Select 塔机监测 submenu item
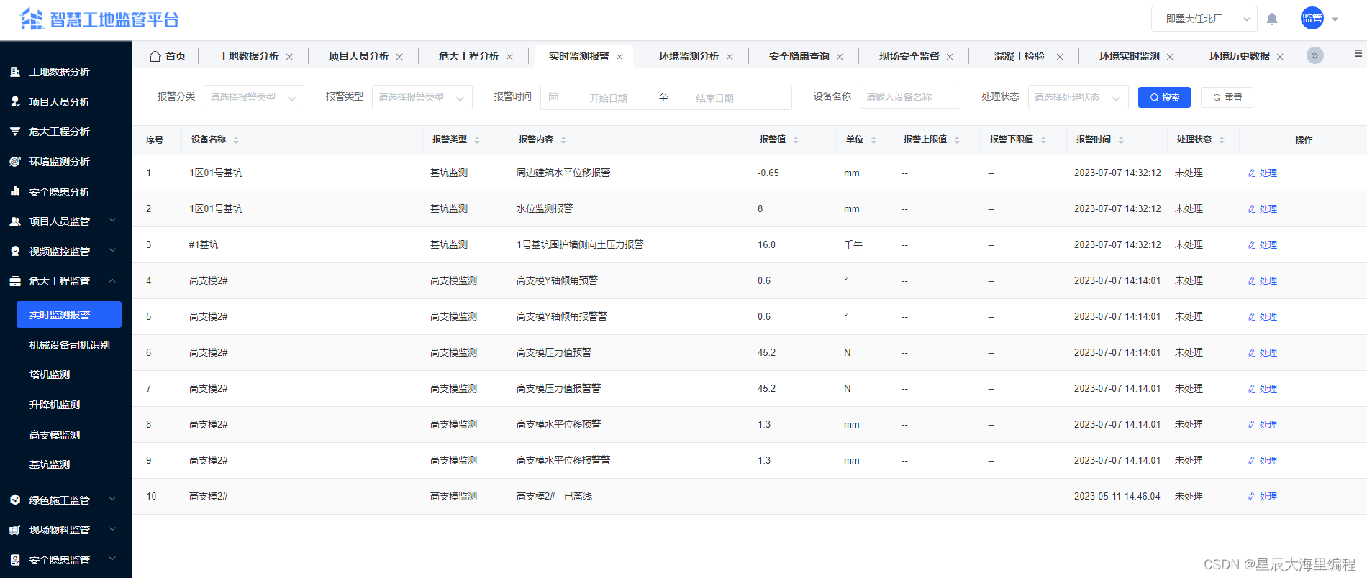This screenshot has height=578, width=1367. 50,375
